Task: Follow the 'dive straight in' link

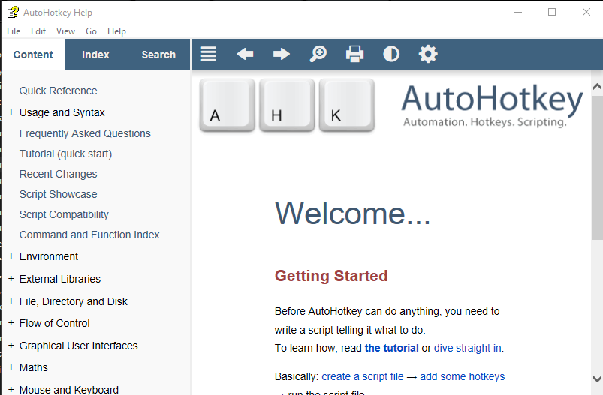Action: 468,348
